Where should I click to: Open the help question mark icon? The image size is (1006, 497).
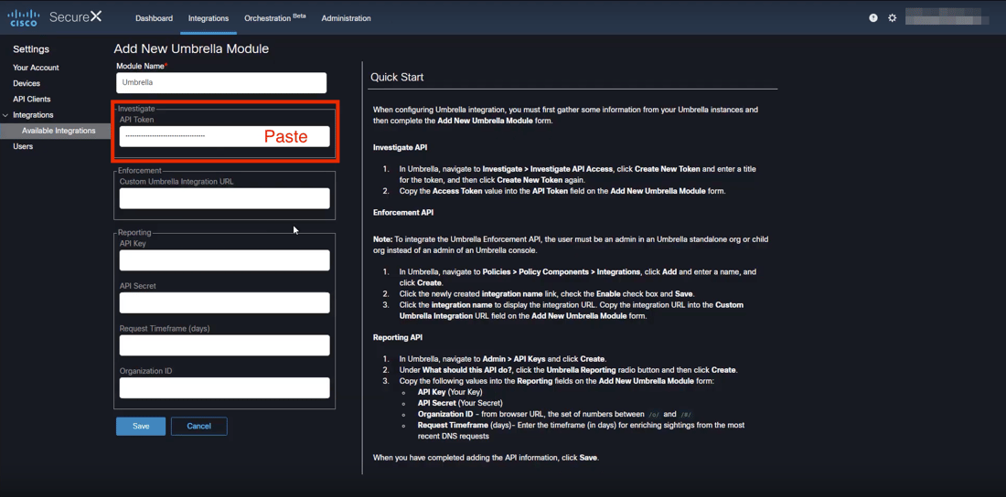click(x=873, y=18)
